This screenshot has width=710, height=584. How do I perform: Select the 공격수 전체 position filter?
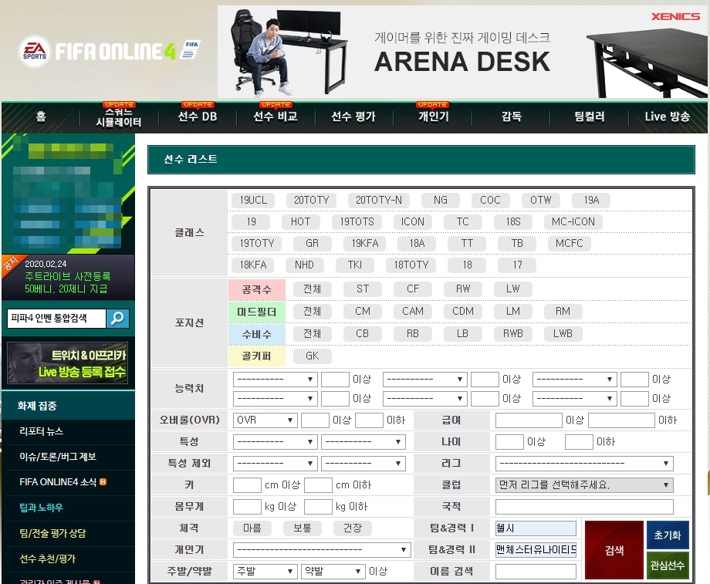click(x=312, y=289)
